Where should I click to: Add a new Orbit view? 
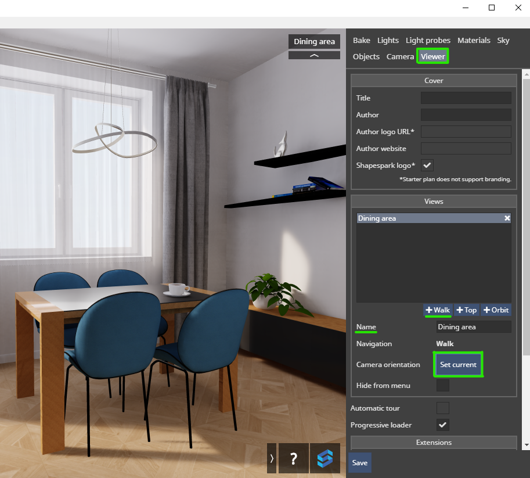pos(495,310)
